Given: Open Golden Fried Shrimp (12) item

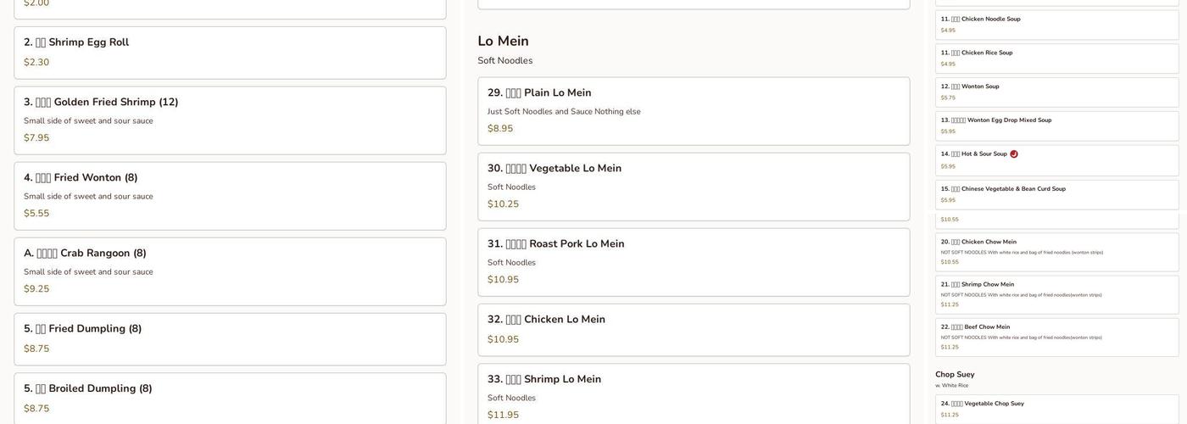Looking at the screenshot, I should 230,120.
